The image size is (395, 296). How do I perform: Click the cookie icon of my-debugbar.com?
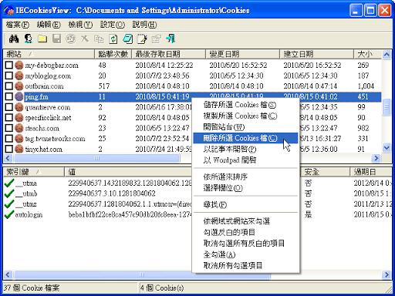click(x=19, y=65)
